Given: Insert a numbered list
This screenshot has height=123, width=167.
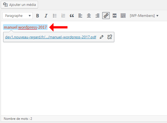Looking at the screenshot, I should coord(63,16).
